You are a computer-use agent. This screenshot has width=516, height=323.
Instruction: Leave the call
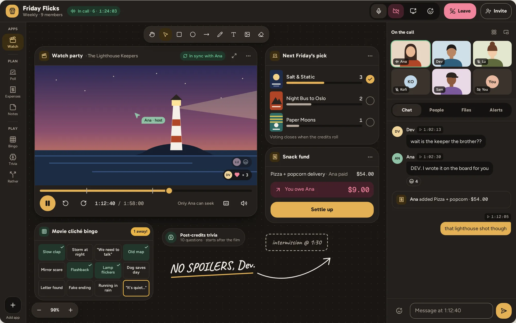(x=460, y=11)
